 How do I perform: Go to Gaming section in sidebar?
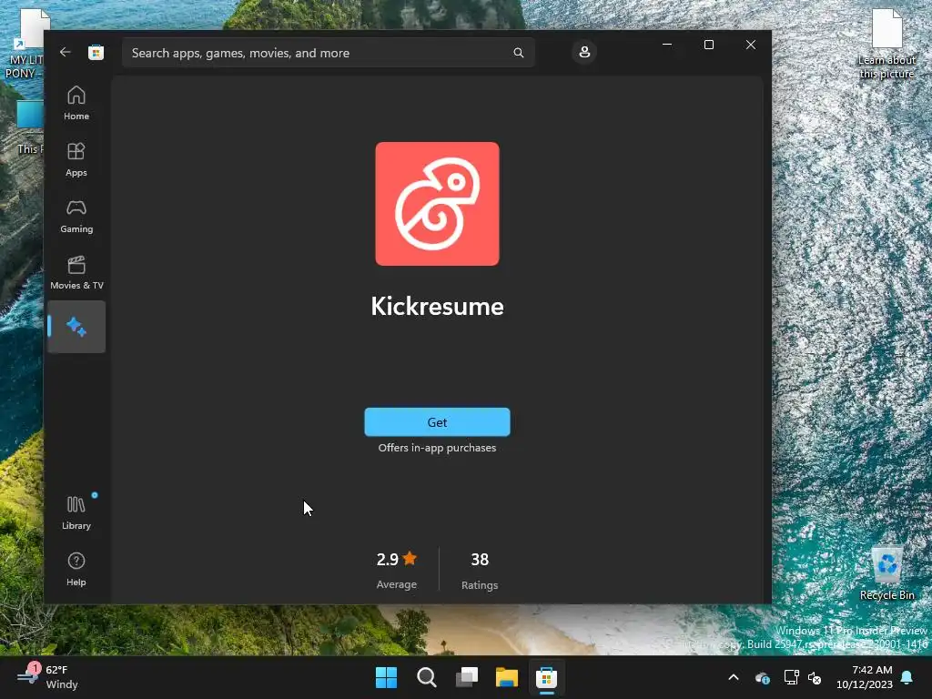tap(76, 216)
